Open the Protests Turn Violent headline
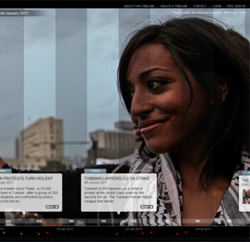The width and height of the screenshot is (250, 242). coord(27,178)
